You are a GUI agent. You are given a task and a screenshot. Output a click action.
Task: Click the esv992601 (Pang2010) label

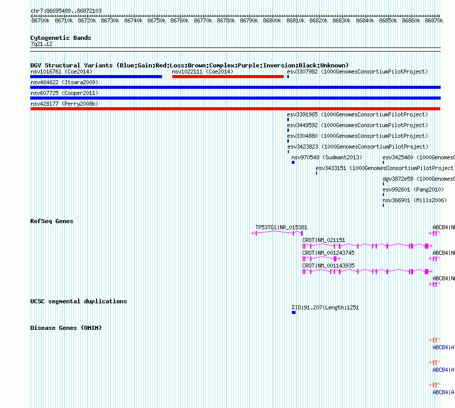tap(413, 189)
